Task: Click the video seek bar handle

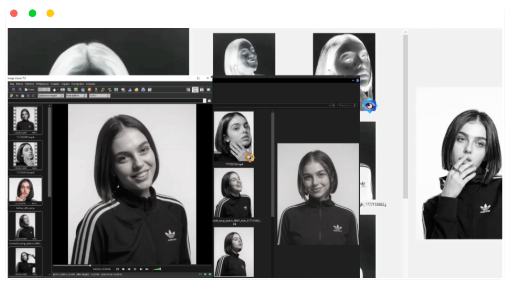Action: point(90,265)
